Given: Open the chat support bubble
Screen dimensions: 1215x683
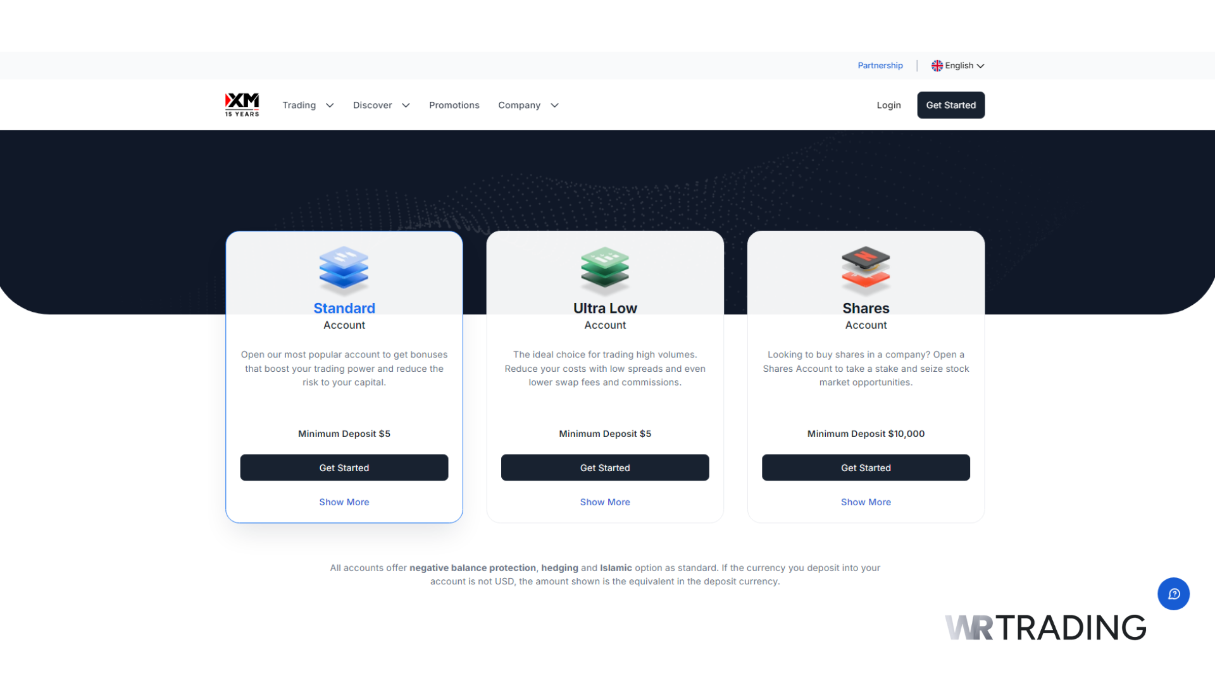Looking at the screenshot, I should click(1174, 594).
